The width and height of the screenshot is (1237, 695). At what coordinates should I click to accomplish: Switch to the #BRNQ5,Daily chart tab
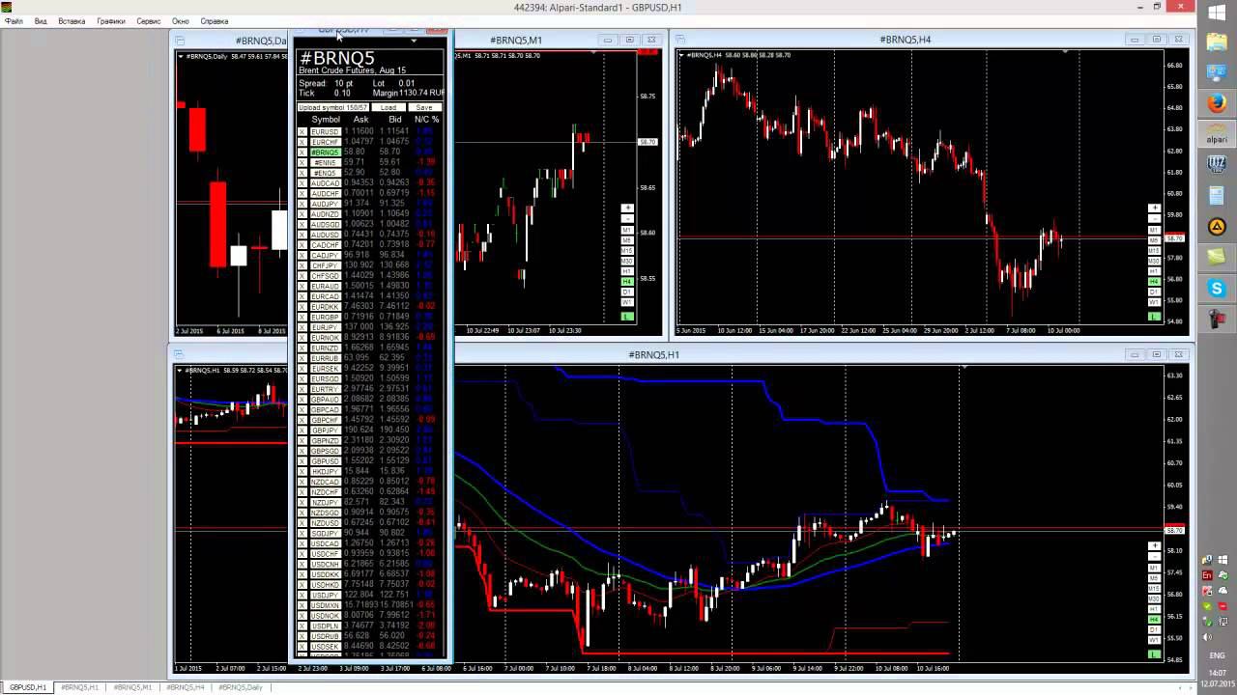241,687
